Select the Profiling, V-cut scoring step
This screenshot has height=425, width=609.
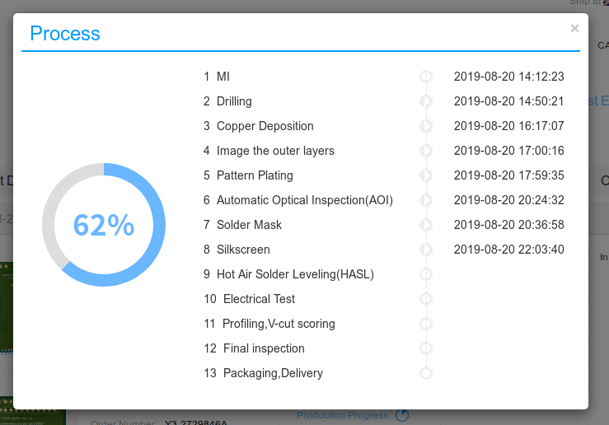point(279,324)
